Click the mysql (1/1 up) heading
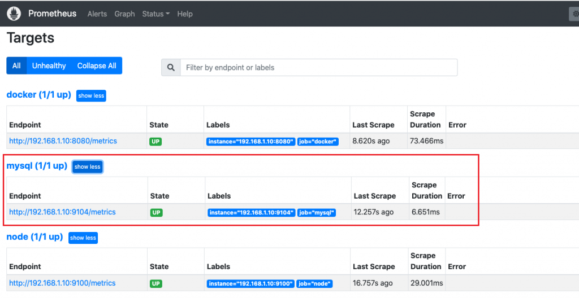 point(37,166)
